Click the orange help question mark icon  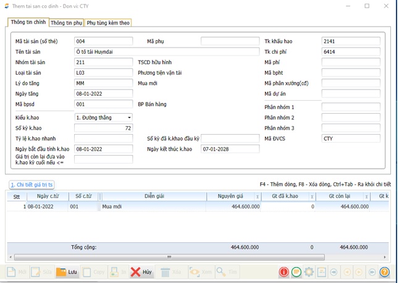point(384,272)
